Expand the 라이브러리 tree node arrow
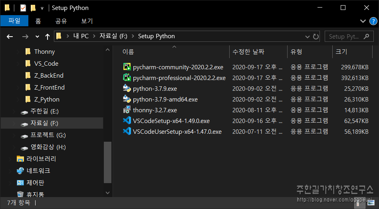The width and height of the screenshot is (379, 209). click(10, 159)
